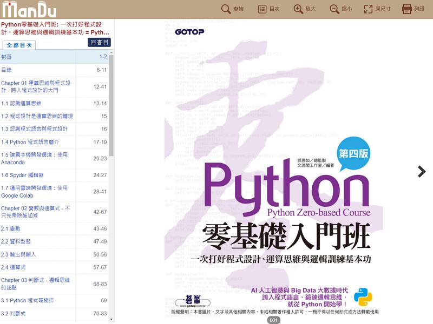The height and width of the screenshot is (324, 433).
Task: Open 封面 entry in contents
Action: pyautogui.click(x=38, y=57)
